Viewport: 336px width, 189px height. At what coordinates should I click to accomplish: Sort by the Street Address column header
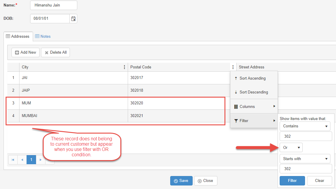click(x=252, y=67)
